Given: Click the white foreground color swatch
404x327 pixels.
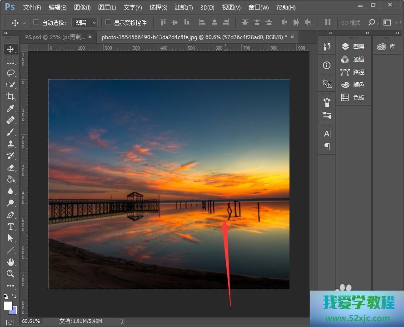Looking at the screenshot, I should 8,305.
